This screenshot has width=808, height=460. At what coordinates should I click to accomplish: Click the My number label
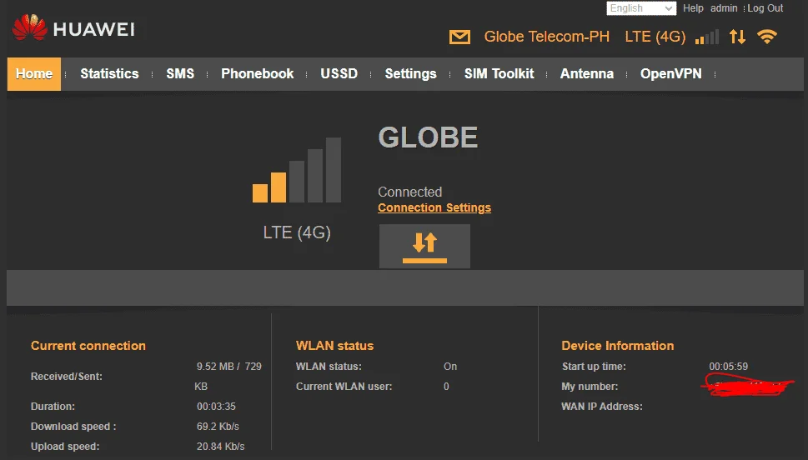click(590, 387)
